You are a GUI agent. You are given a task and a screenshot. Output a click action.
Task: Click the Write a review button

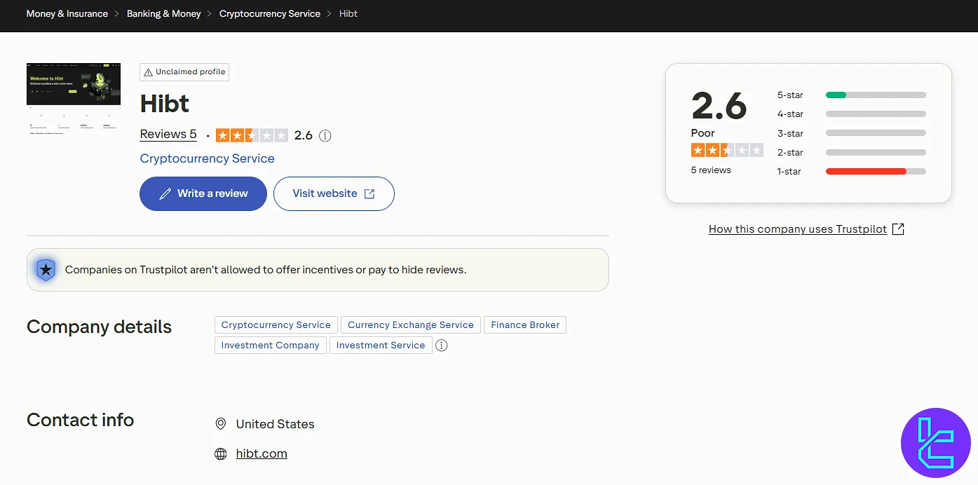[x=203, y=194]
